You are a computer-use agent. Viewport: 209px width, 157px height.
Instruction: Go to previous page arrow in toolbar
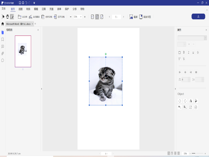109,17
